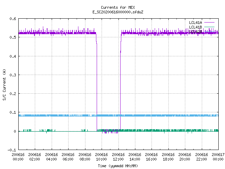Screen dimensions: 225x169
Task: Click the blue LCL42B trace near 0.08 A
Action: 118,115
